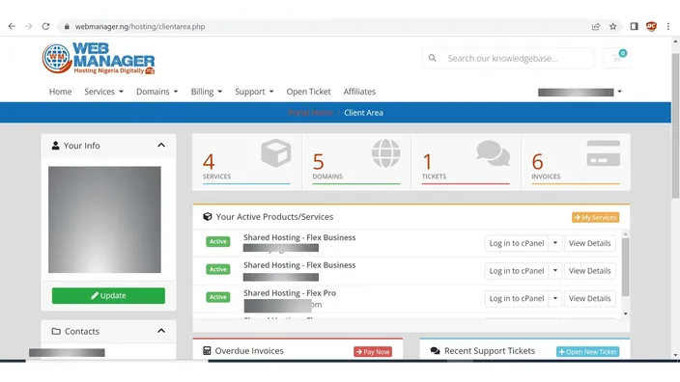Click the Invoices credit card icon tile
Viewport: 680px width, 382px height.
point(604,152)
